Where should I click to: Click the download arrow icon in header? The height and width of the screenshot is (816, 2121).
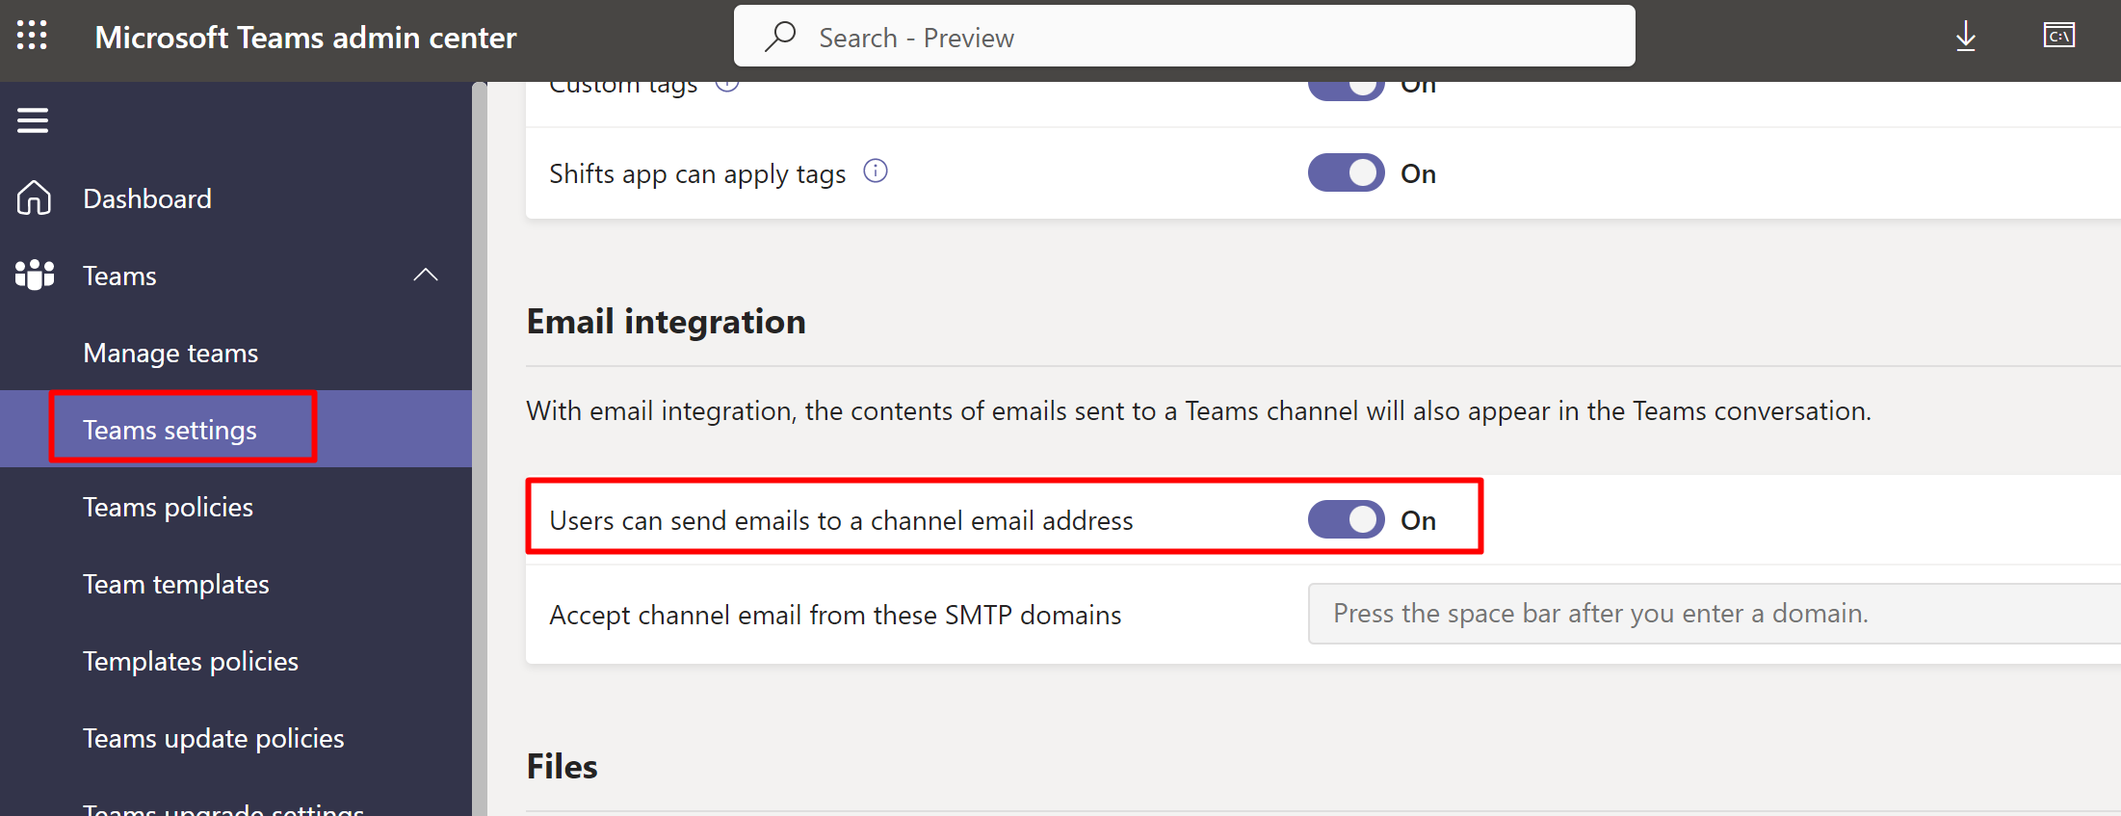click(1965, 37)
